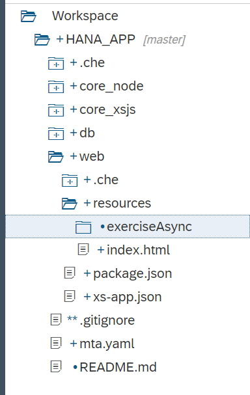Screen dimensions: 250x395
Task: Open the xs-app.json file name
Action: click(128, 297)
